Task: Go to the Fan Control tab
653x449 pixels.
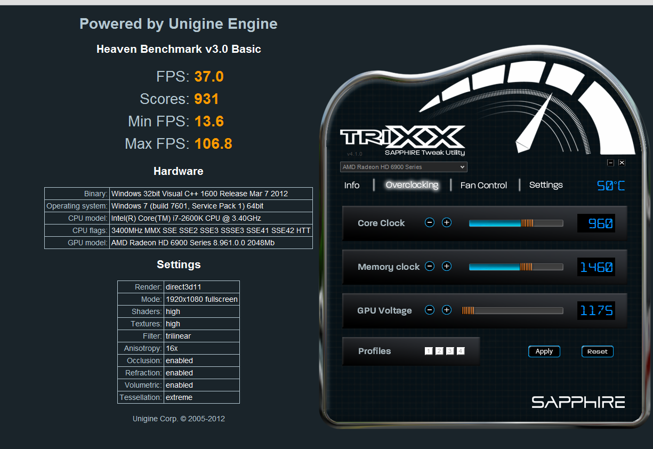Action: [x=483, y=185]
